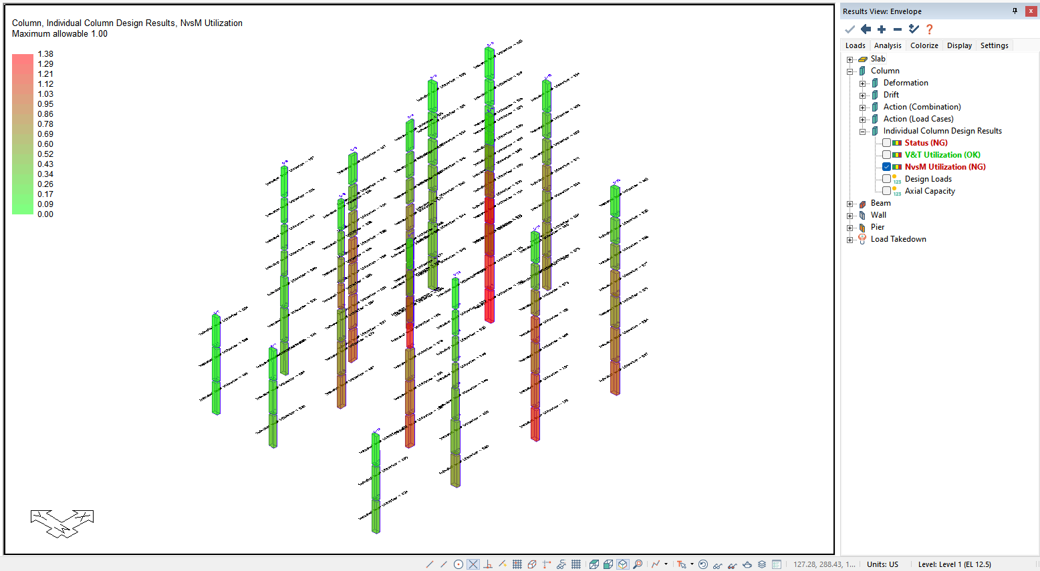
Task: Click the minus icon in results toolbar
Action: click(897, 29)
